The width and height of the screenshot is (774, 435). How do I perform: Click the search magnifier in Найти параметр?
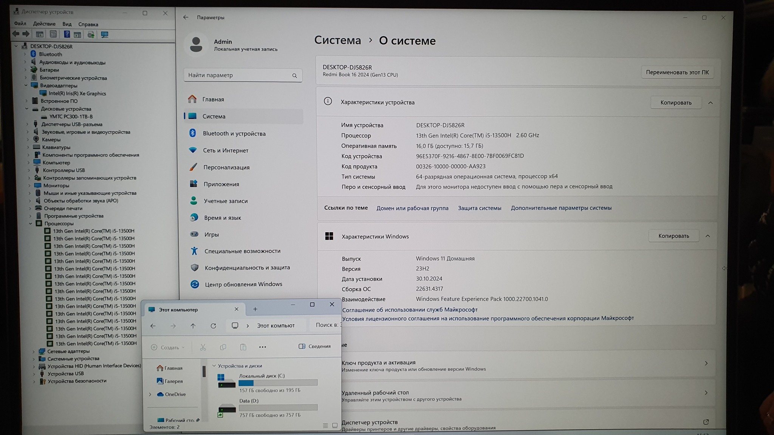294,76
